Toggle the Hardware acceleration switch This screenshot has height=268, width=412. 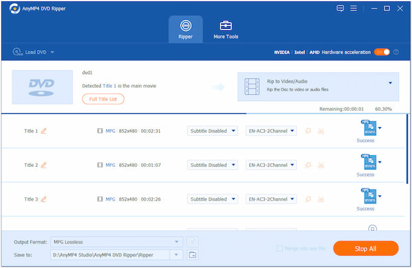point(382,52)
